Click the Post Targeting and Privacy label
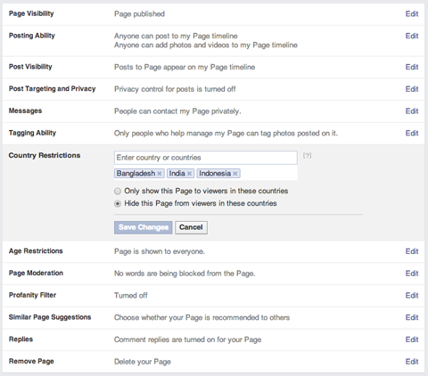The image size is (428, 376). pyautogui.click(x=52, y=89)
